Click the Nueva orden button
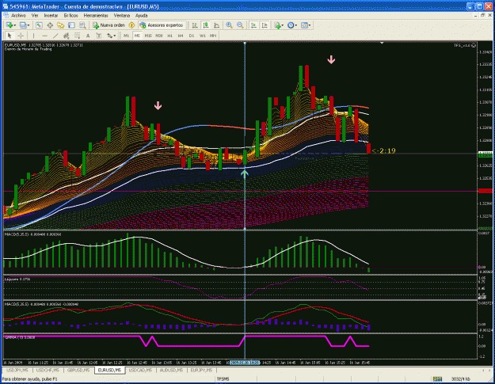 [x=109, y=25]
